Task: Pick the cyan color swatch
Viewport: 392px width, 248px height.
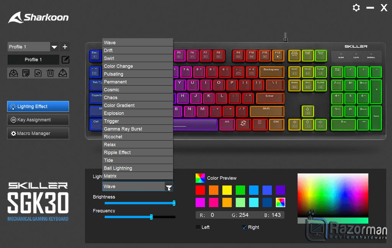Action: tap(254, 203)
